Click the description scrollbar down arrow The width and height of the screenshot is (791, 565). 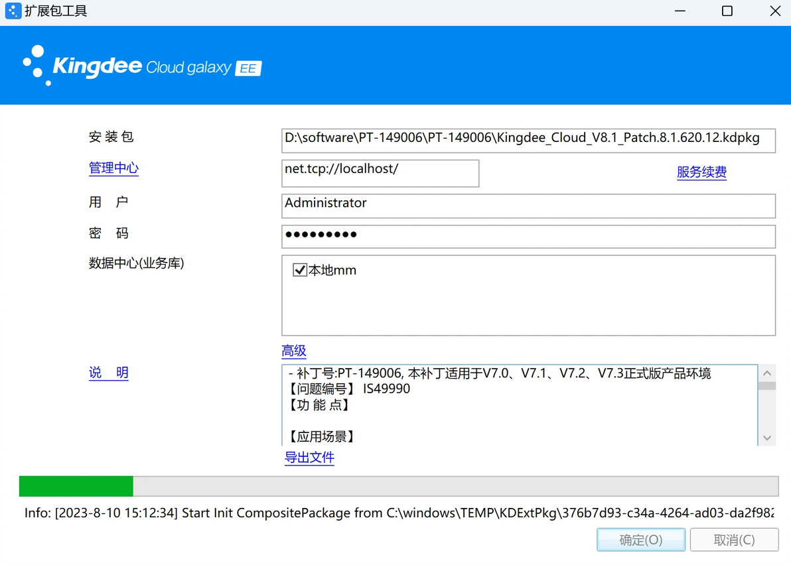point(767,438)
